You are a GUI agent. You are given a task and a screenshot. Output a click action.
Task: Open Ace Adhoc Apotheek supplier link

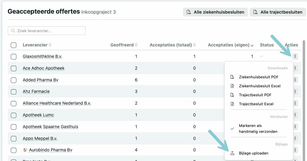[44, 68]
